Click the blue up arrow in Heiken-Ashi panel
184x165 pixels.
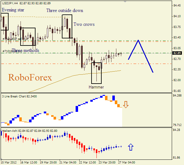[x=131, y=147]
